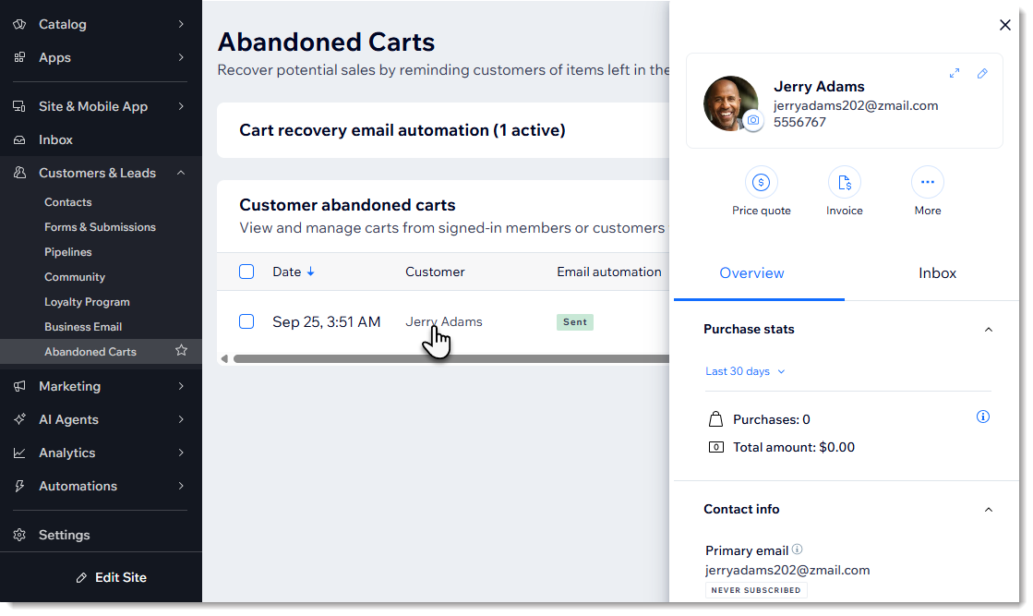Click the NEVER SUBSCRIBED badge
Viewport: 1033px width, 616px height.
click(x=756, y=590)
